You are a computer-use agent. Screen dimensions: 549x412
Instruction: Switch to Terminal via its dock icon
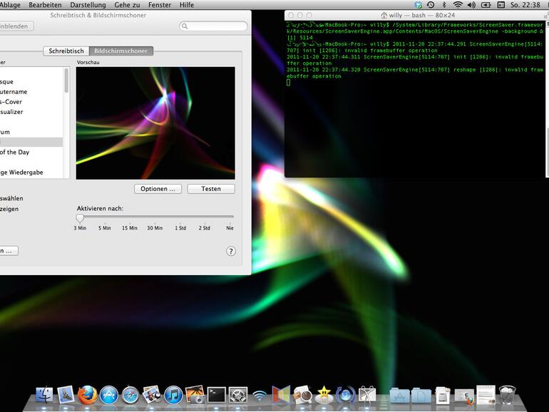tap(216, 394)
